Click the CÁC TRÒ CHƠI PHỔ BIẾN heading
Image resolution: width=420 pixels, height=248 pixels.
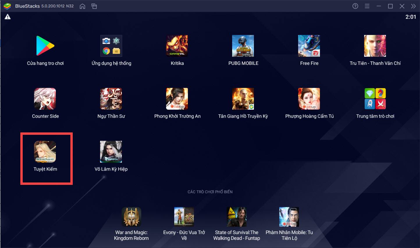[210, 192]
